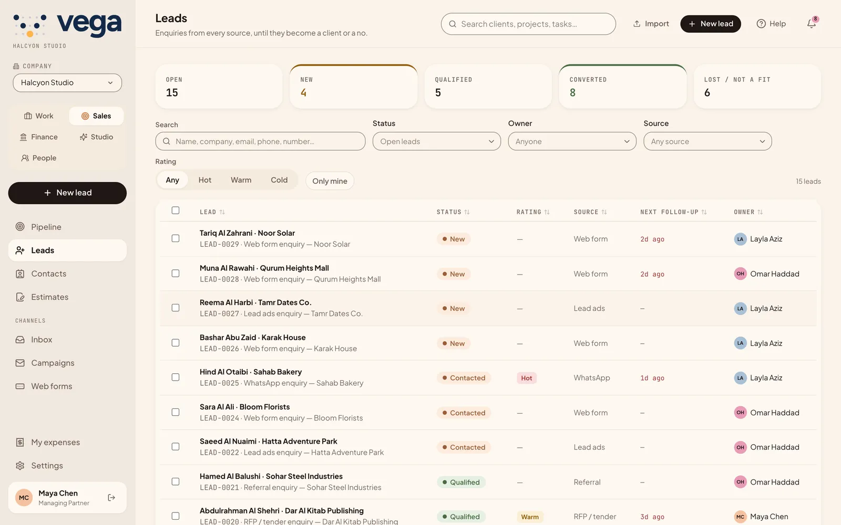Viewport: 841px width, 525px height.
Task: Sort the table by the Source column
Action: pos(590,212)
